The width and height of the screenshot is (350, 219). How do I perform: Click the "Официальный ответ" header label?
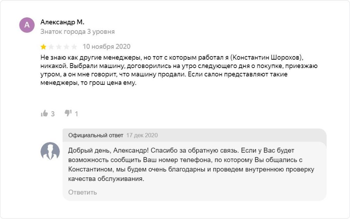coord(96,135)
